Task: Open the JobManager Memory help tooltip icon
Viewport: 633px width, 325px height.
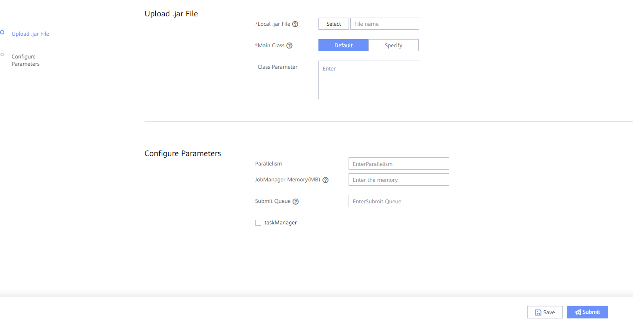Action: pyautogui.click(x=325, y=180)
